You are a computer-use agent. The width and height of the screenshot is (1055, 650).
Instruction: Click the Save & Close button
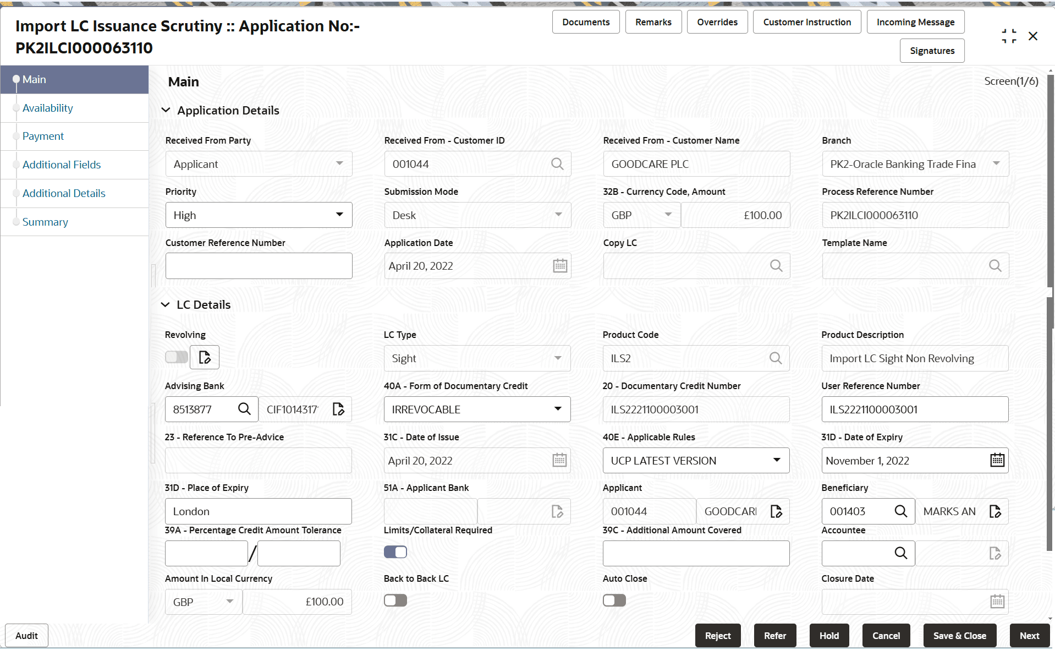960,636
